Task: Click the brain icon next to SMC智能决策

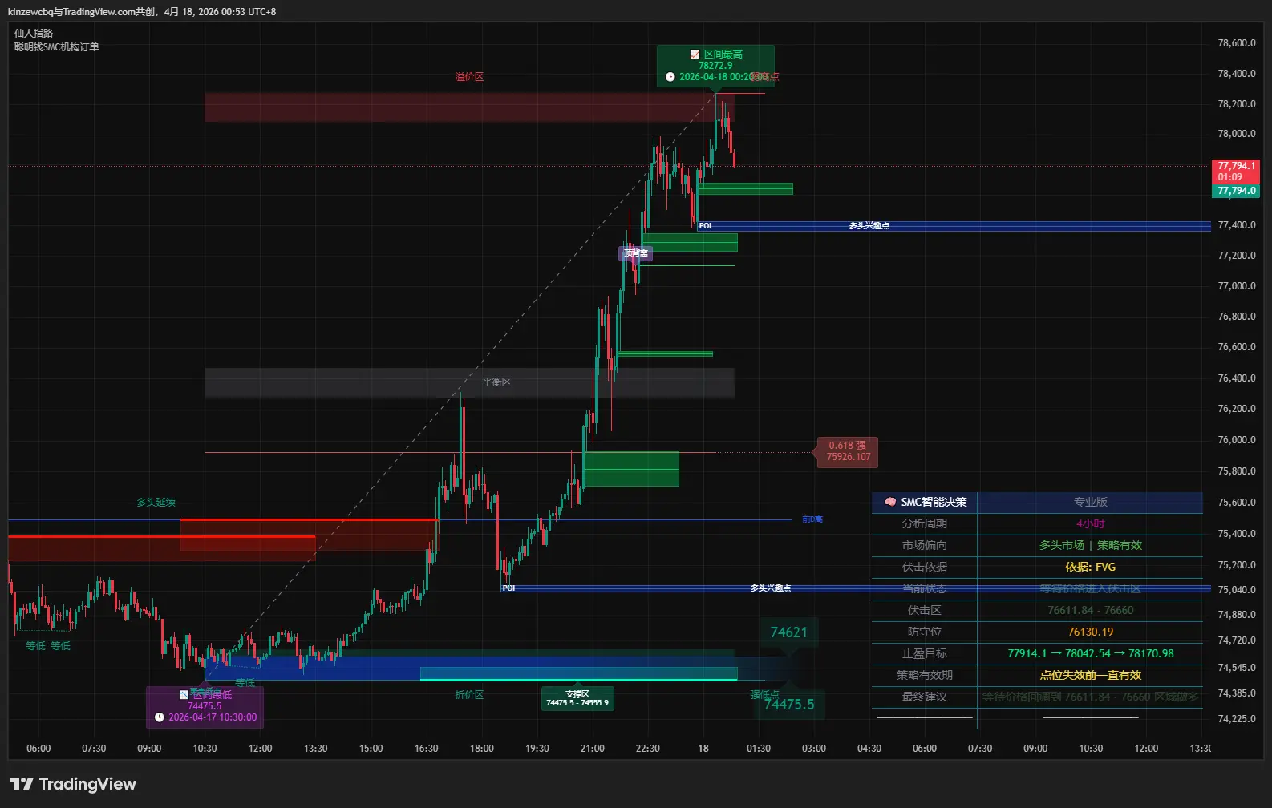Action: (x=890, y=502)
